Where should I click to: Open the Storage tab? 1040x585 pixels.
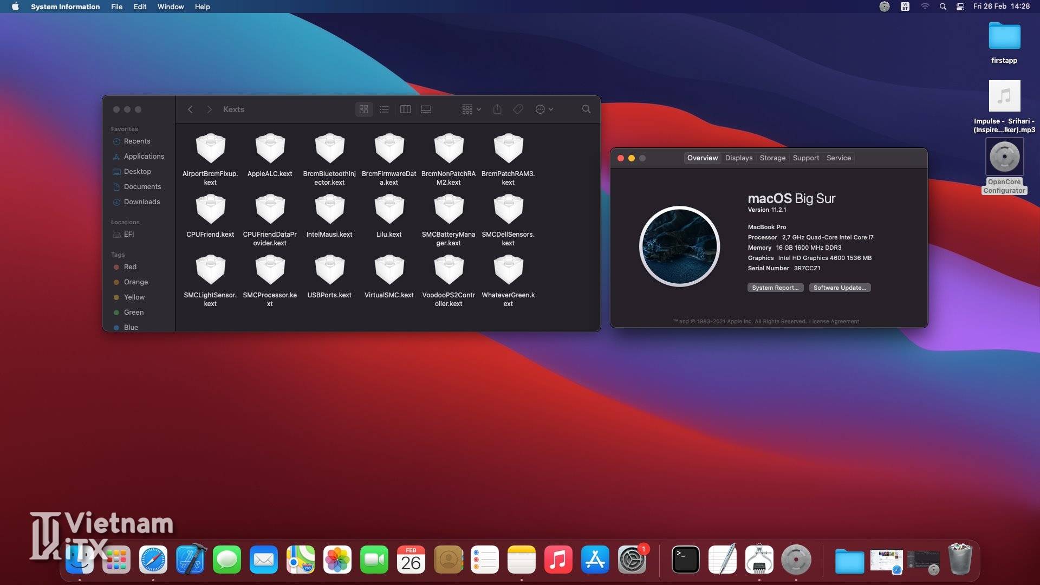tap(772, 158)
